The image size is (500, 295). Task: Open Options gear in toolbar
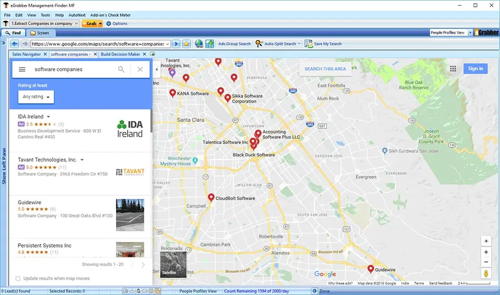coord(117,24)
